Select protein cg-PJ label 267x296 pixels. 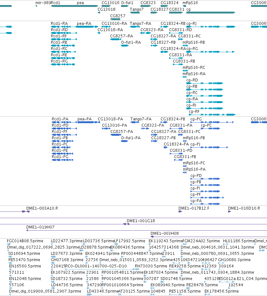[x=195, y=144]
